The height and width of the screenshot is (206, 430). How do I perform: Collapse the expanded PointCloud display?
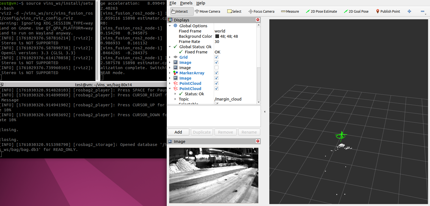pyautogui.click(x=170, y=88)
